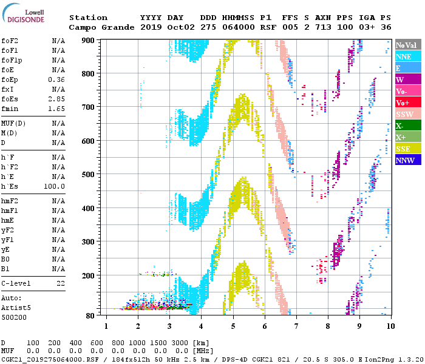
Task: Click the 1 MHz frequency axis label
Action: 106,326
